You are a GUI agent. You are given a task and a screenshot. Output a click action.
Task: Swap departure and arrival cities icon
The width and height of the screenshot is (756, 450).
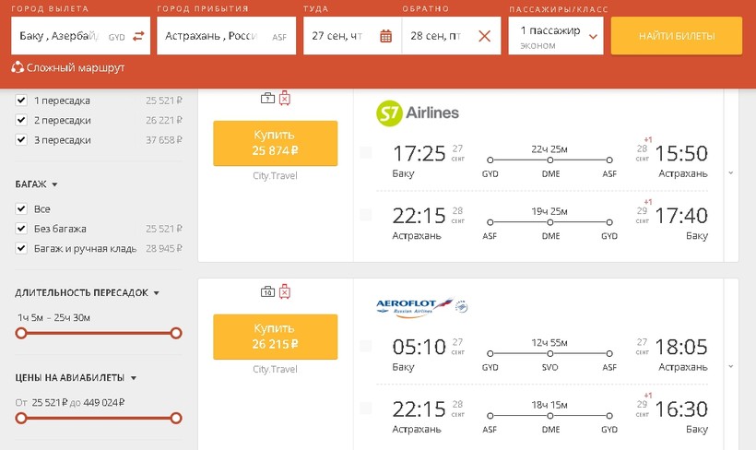click(139, 36)
